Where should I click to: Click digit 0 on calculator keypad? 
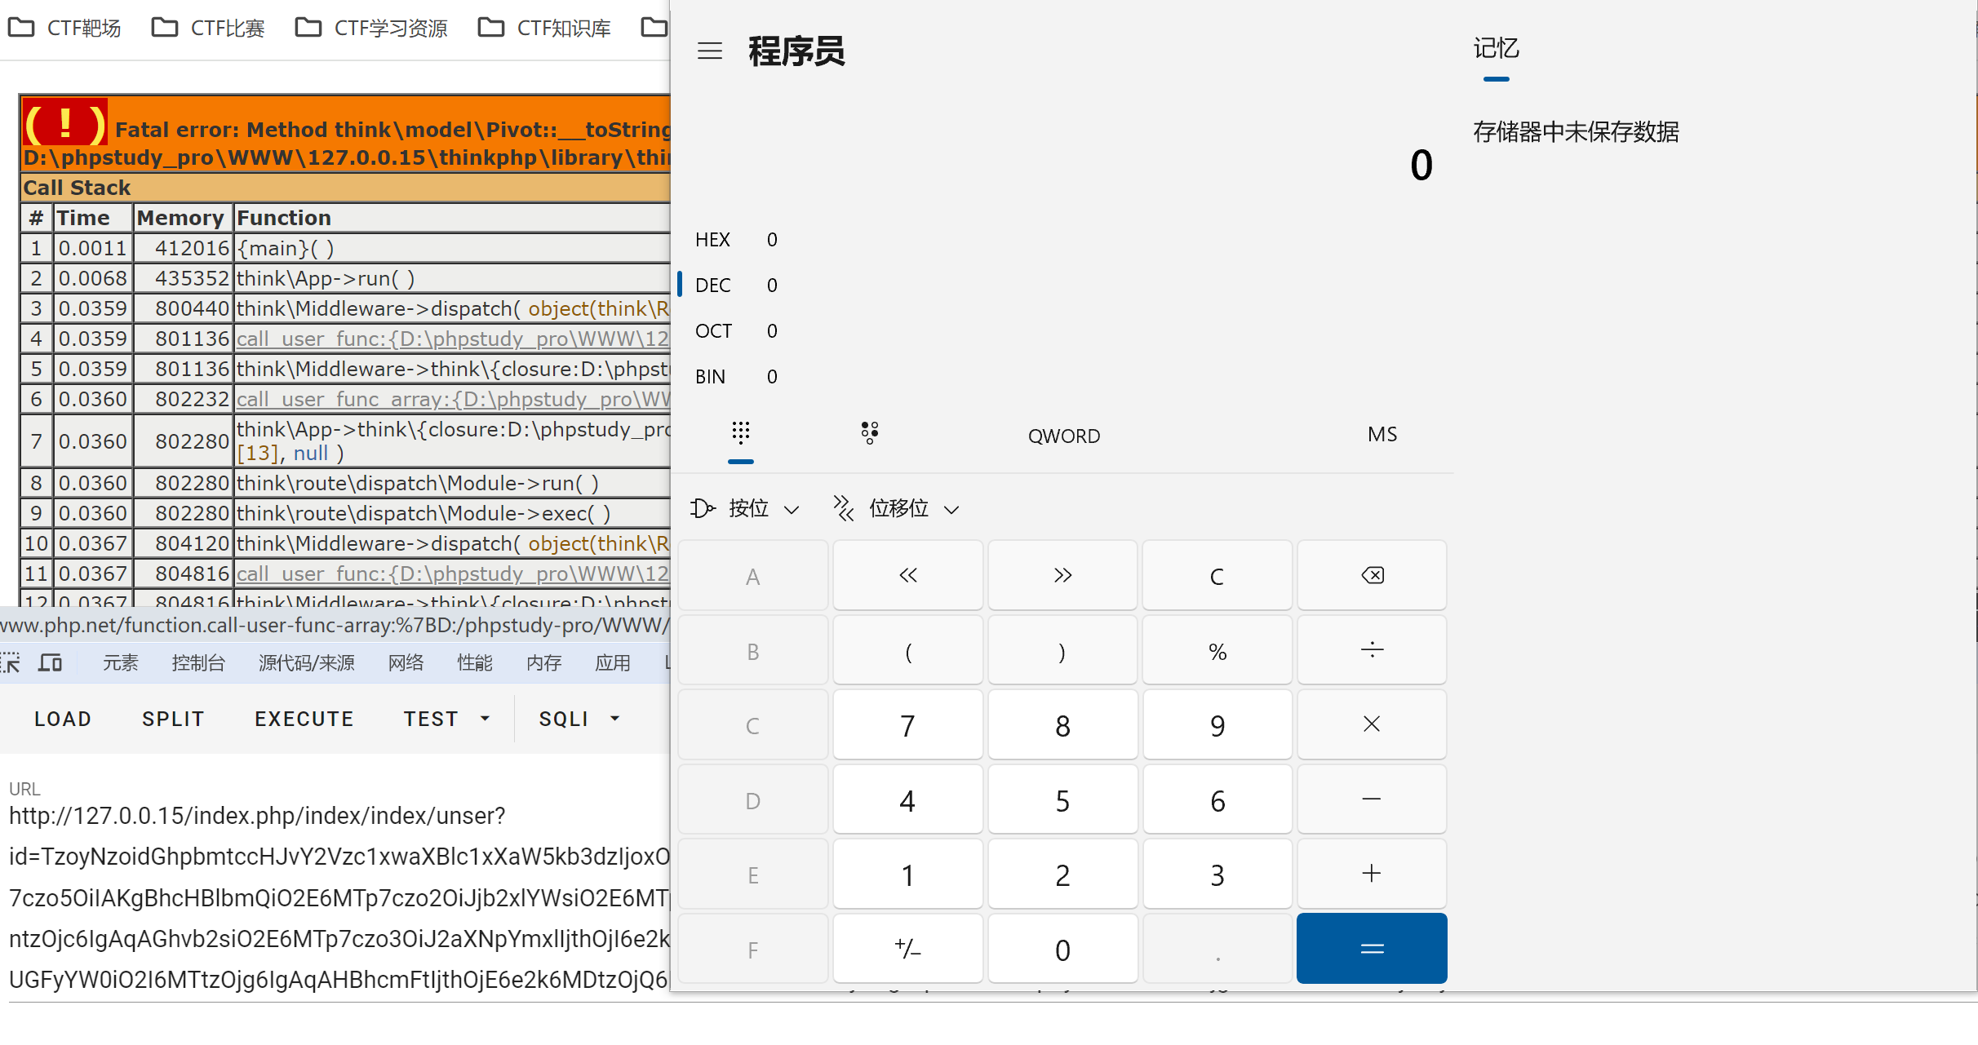(x=1062, y=949)
